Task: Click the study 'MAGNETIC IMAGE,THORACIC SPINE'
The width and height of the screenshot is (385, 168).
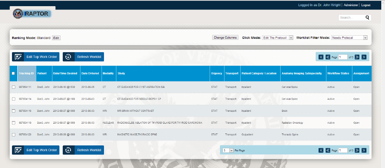Action: (137, 134)
